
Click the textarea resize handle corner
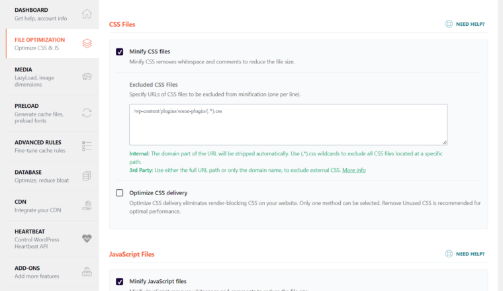tap(445, 143)
